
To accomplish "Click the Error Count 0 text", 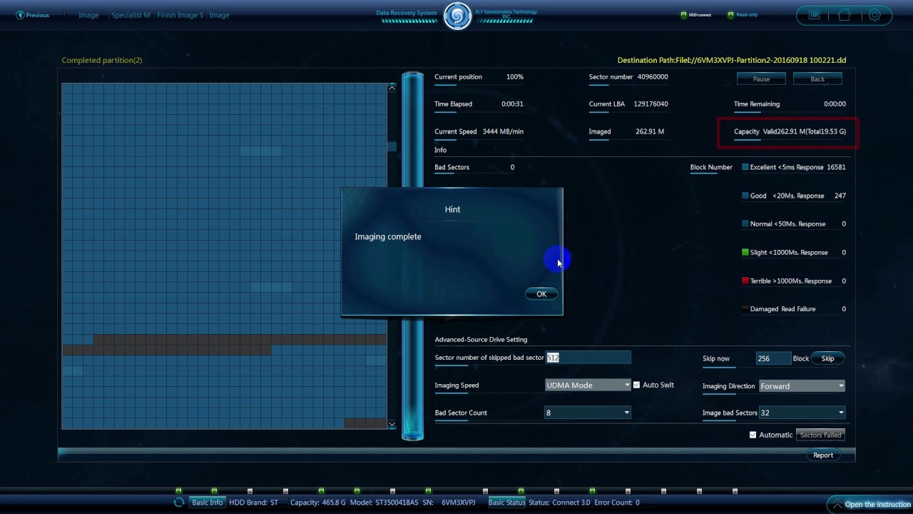I will coord(617,503).
